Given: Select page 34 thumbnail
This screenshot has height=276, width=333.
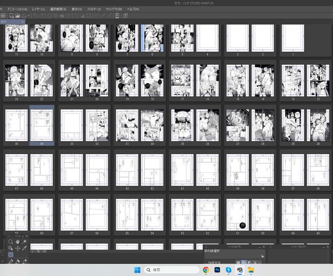Looking at the screenshot, I should [x=42, y=125].
